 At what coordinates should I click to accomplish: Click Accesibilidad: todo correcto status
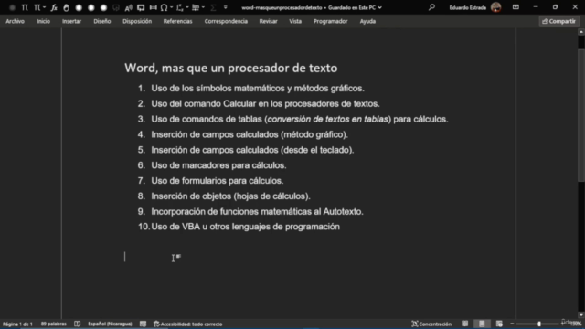pos(188,324)
